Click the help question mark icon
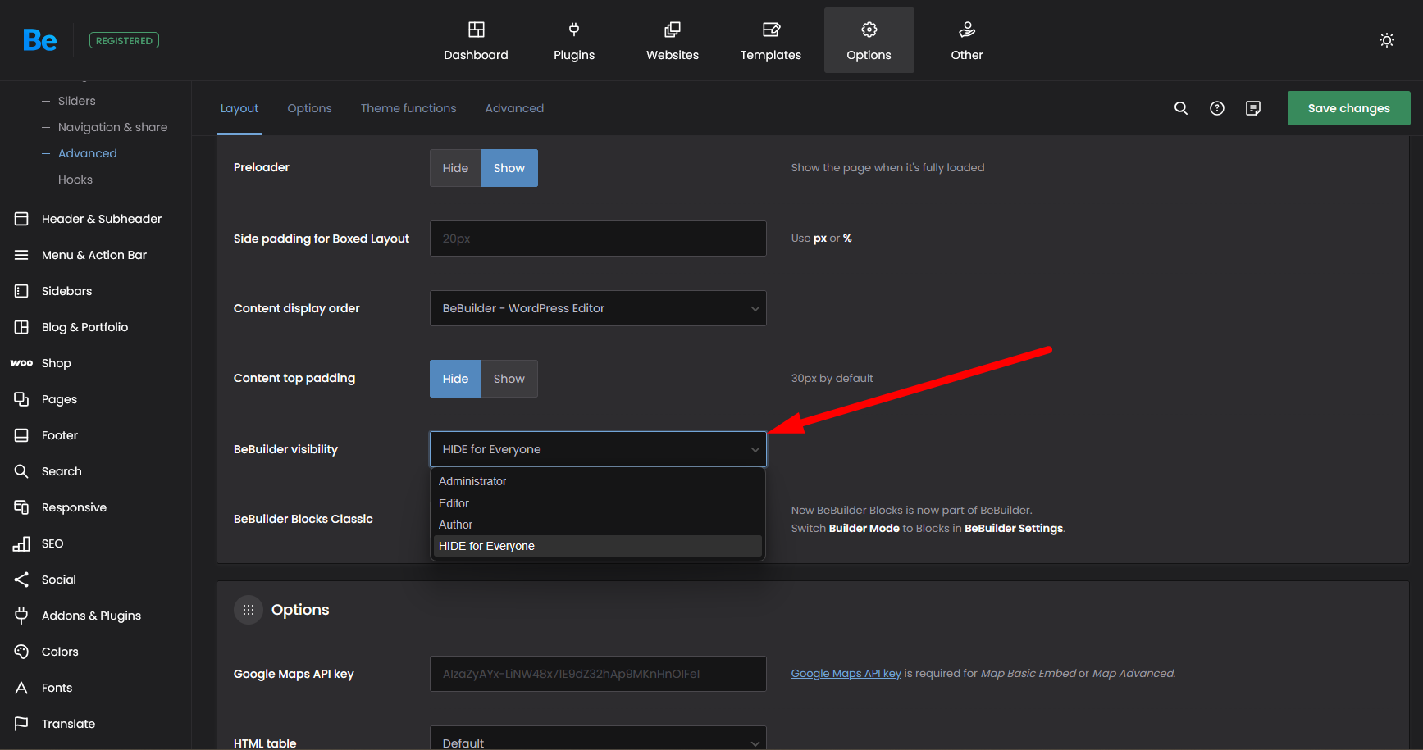Image resolution: width=1423 pixels, height=750 pixels. click(1216, 108)
